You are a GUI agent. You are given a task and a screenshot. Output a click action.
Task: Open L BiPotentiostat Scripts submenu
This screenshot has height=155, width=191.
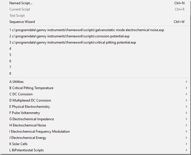click(x=26, y=150)
